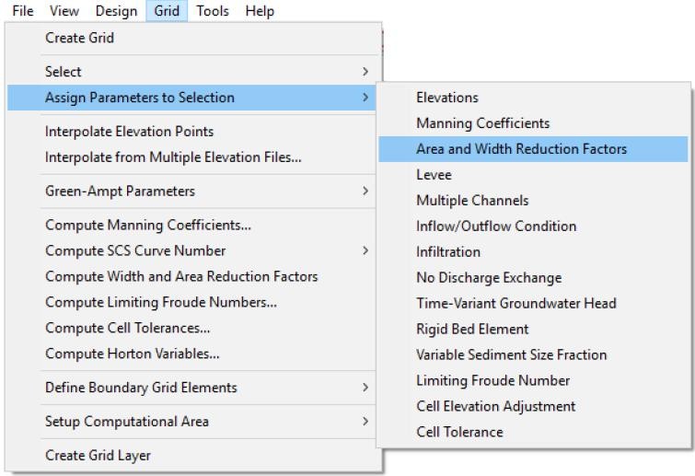This screenshot has height=476, width=695.
Task: Choose Area and Width Reduction Factors
Action: pos(521,149)
